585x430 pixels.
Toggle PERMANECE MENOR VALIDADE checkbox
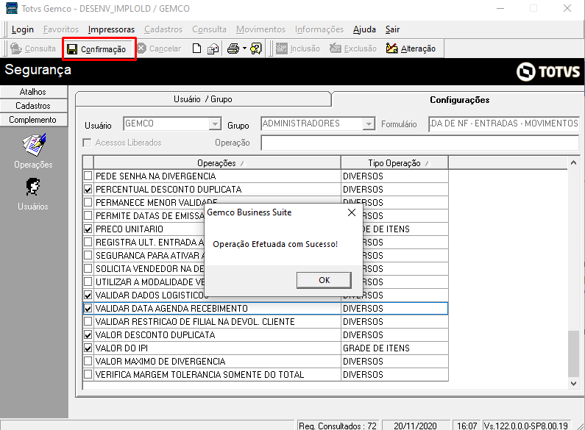pyautogui.click(x=88, y=202)
